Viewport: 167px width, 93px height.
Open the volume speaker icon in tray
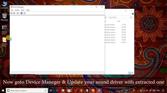tap(147, 90)
